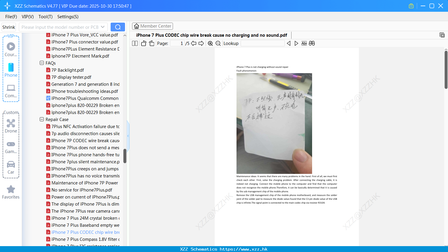Screen dimensions: 448x252
Task: Open iPhone 7 Plus Vore_VCC value.pdf
Action: pos(85,35)
